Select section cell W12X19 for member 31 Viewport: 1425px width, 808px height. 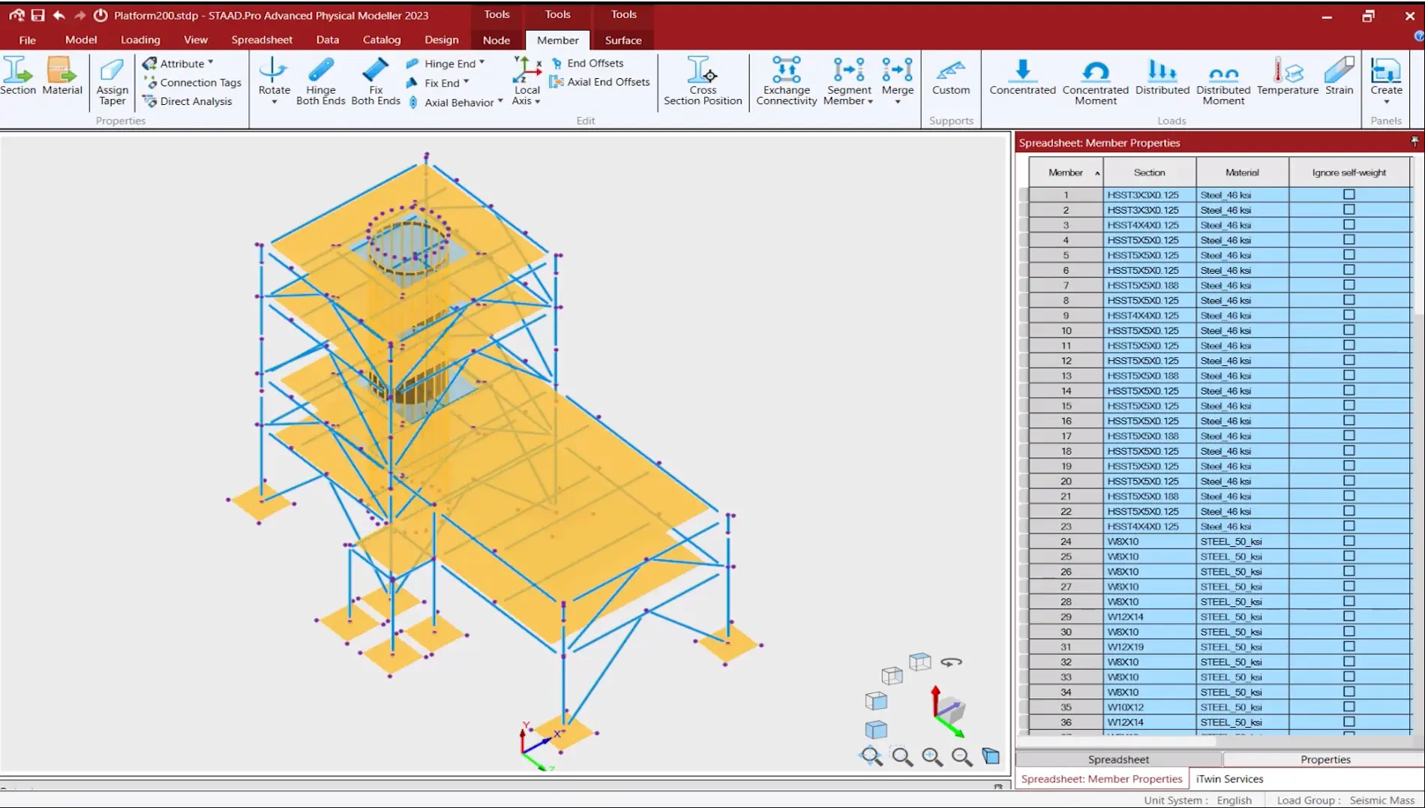1149,647
